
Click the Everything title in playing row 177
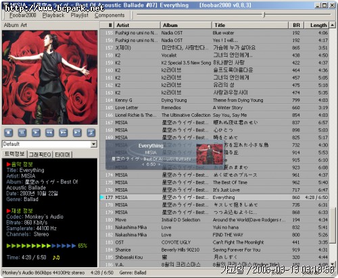coord(224,197)
